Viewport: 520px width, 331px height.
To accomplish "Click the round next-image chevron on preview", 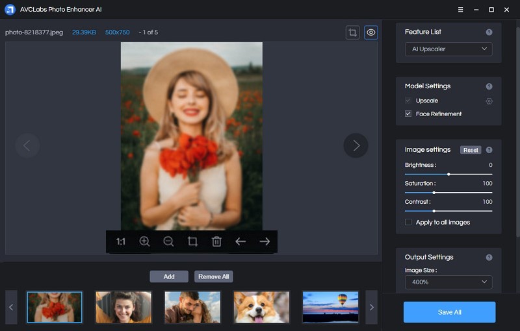I will point(356,145).
